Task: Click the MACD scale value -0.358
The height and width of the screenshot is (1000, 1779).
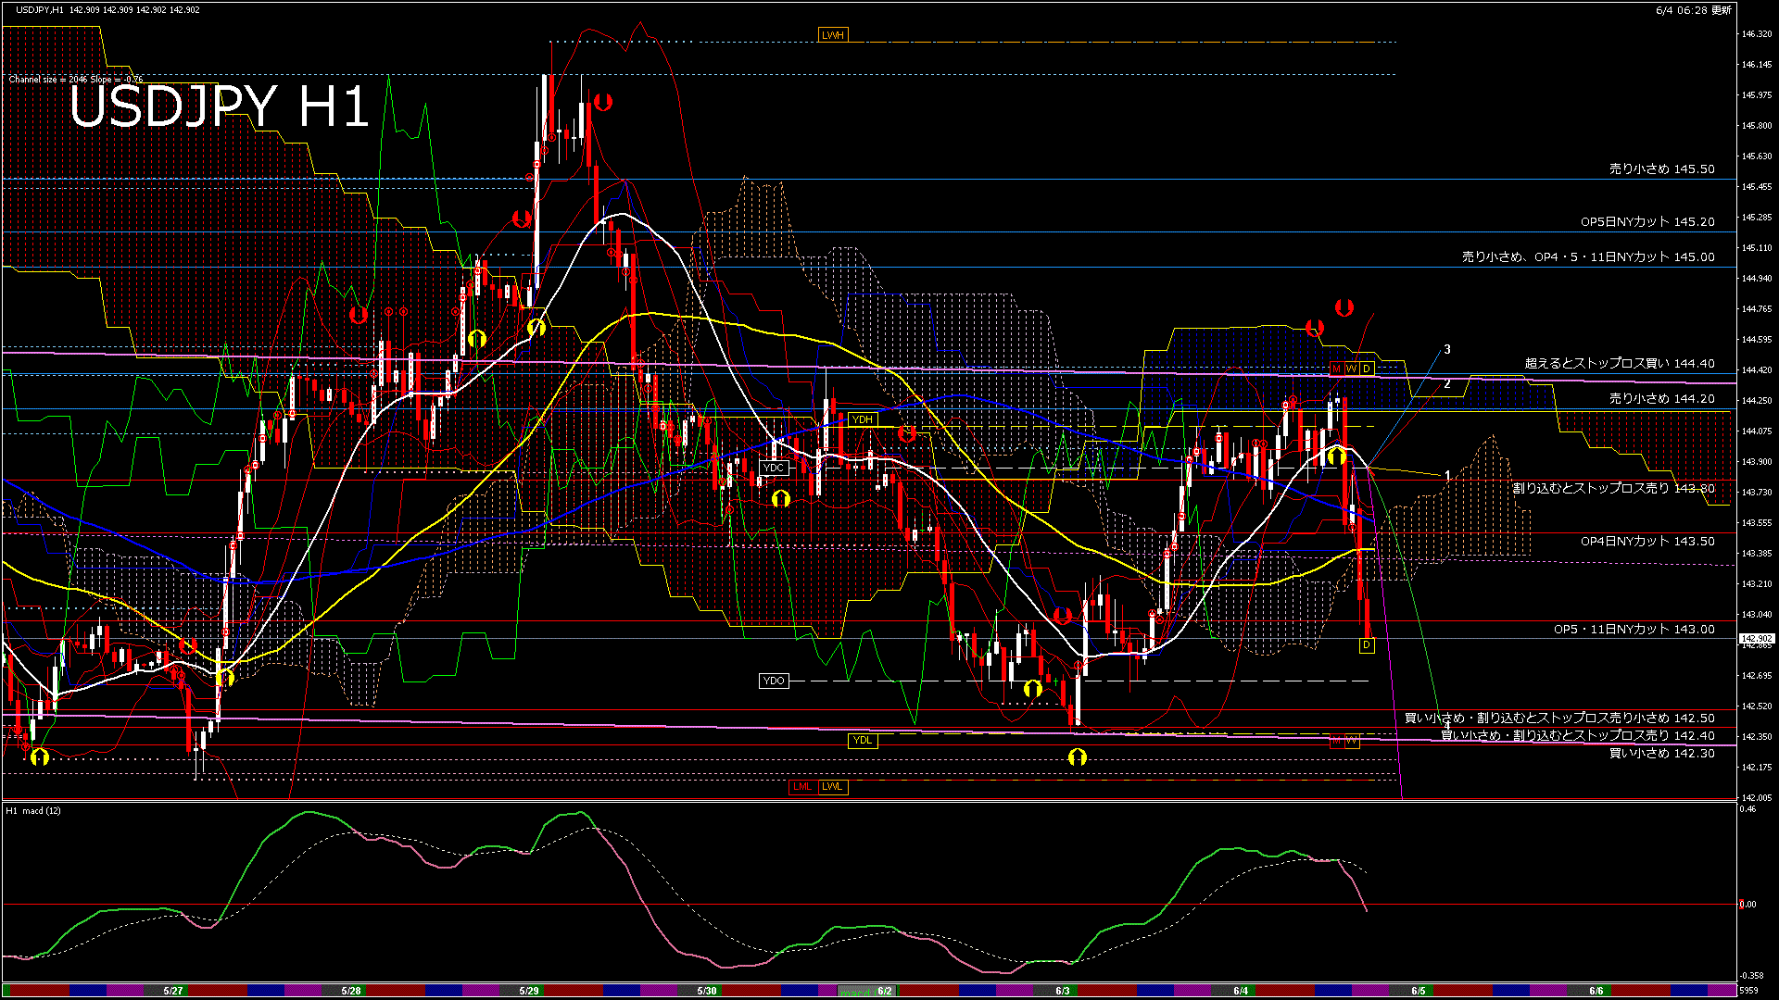Action: coord(1751,976)
